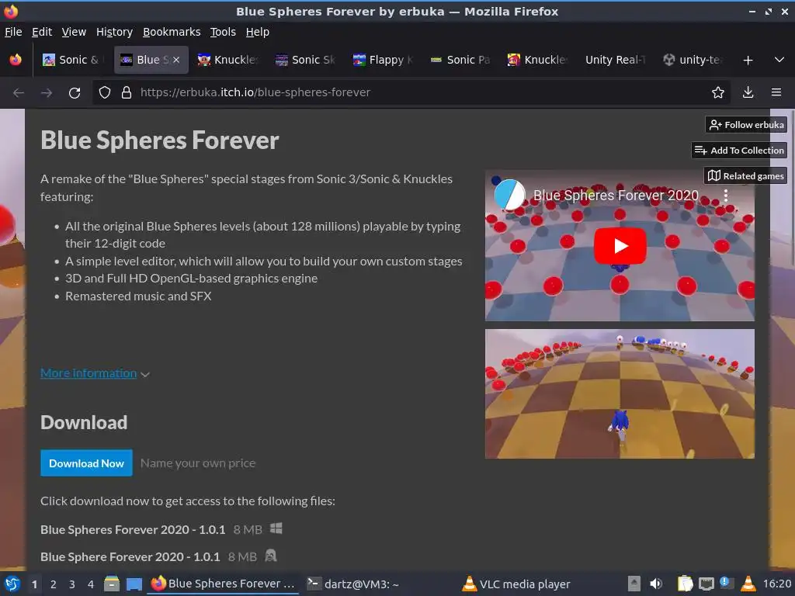795x596 pixels.
Task: Click the show desktop taskbar icon
Action: pos(134,584)
